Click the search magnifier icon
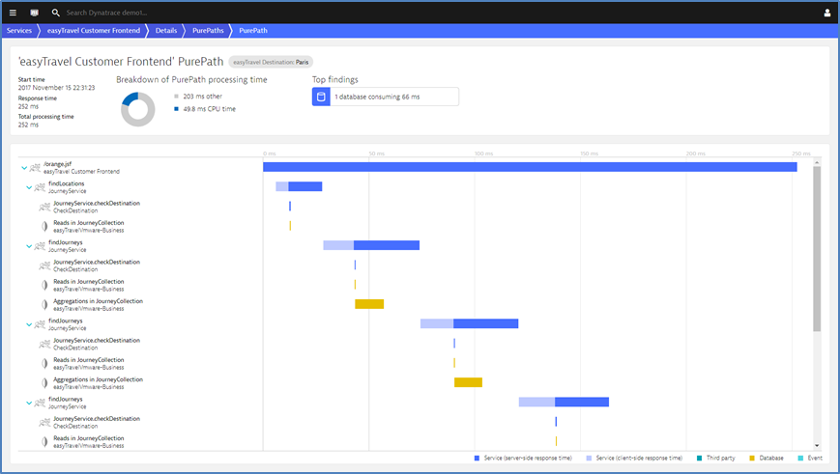Image resolution: width=840 pixels, height=474 pixels. [x=55, y=13]
